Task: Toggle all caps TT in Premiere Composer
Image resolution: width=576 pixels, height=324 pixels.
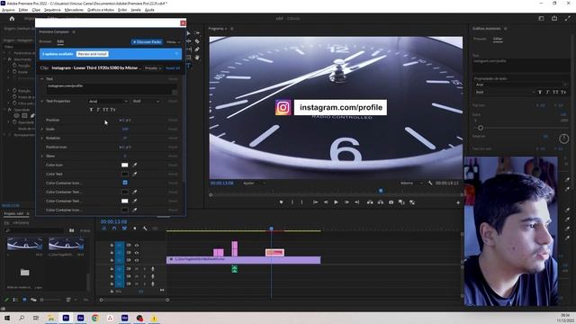Action: pyautogui.click(x=105, y=110)
